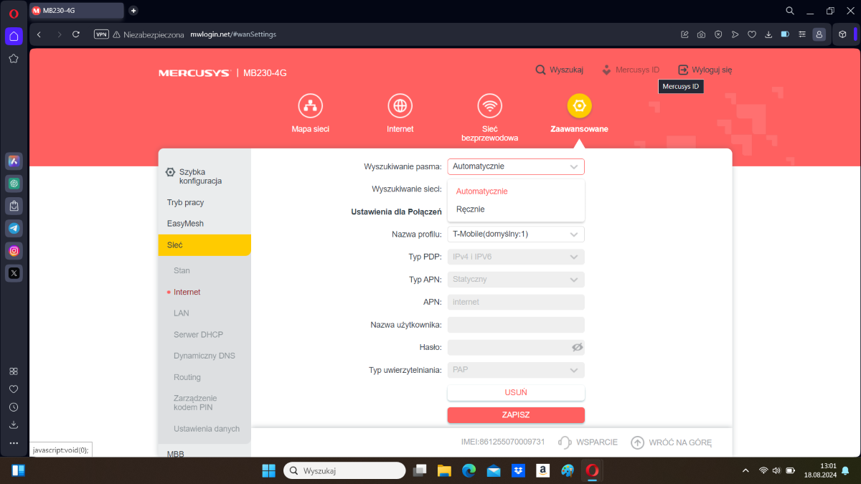This screenshot has height=484, width=861.
Task: Click the Internet globe icon
Action: (x=400, y=106)
